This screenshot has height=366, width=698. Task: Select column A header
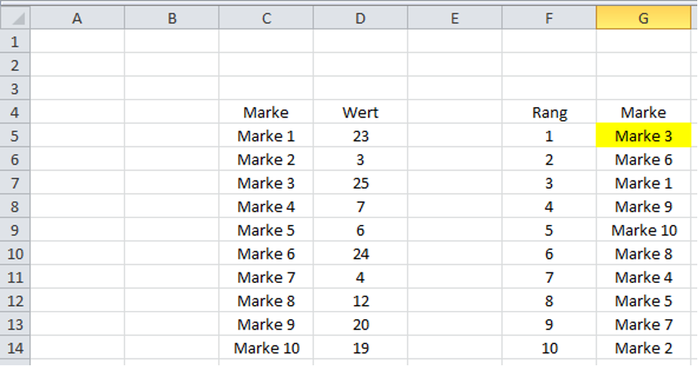click(78, 18)
